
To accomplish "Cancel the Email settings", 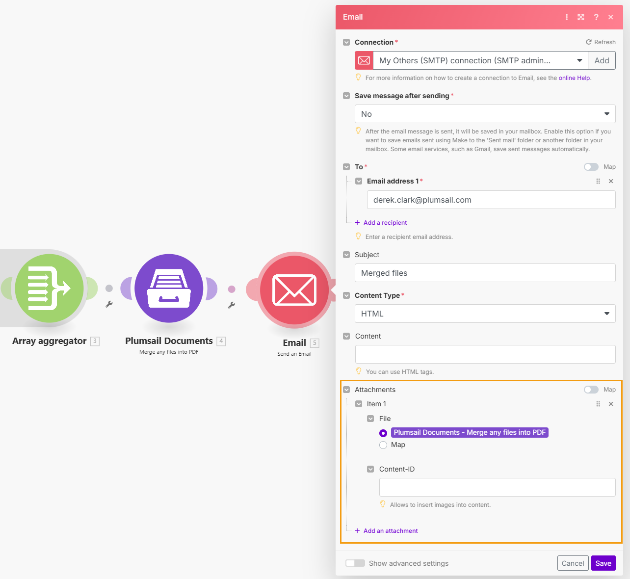I will click(x=573, y=563).
